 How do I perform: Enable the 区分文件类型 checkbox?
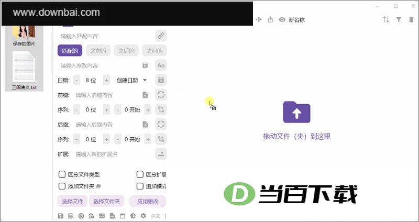click(62, 174)
